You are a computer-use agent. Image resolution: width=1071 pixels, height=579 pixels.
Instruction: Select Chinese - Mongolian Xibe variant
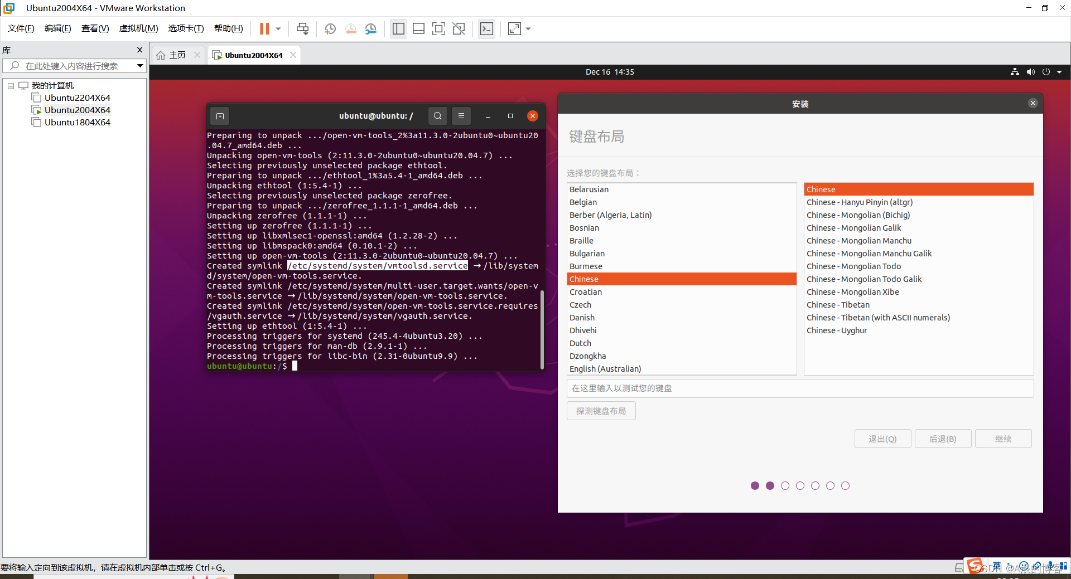pos(919,292)
